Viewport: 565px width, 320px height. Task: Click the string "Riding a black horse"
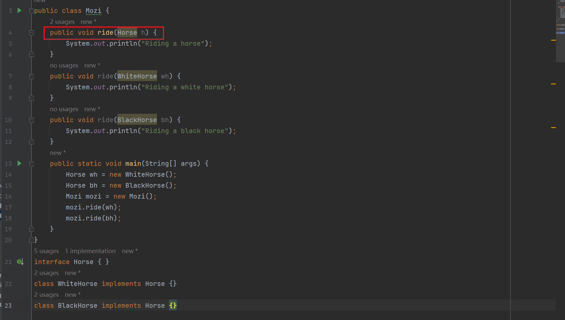(x=185, y=131)
